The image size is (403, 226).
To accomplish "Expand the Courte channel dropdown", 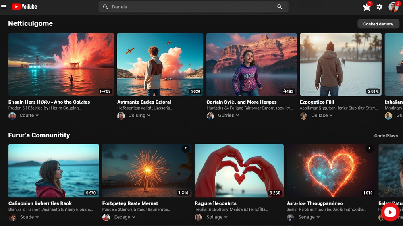I will click(x=37, y=116).
